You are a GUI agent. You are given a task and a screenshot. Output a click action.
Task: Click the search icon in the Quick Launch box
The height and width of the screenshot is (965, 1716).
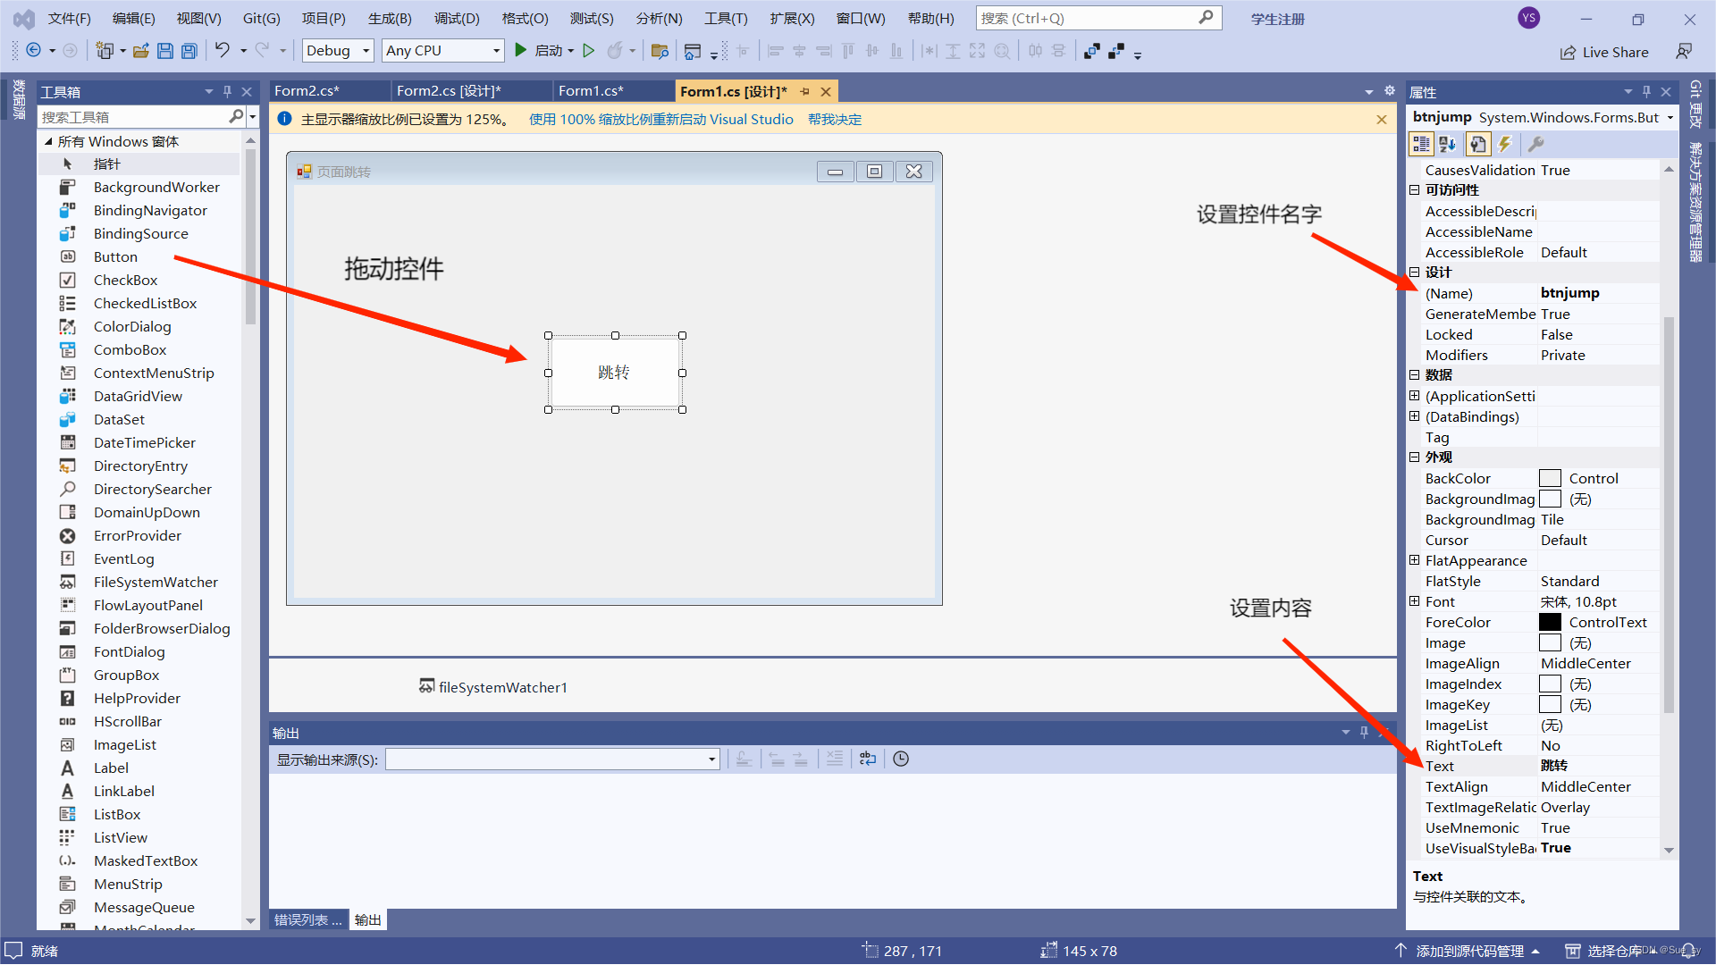pos(1206,18)
